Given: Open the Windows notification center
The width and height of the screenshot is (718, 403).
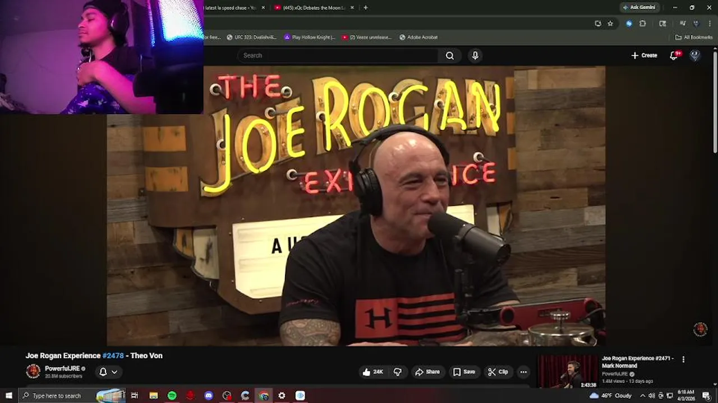Looking at the screenshot, I should pyautogui.click(x=706, y=396).
